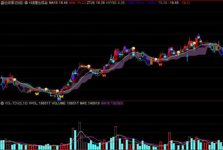Click the middle green down-arrow marker

(71, 80)
